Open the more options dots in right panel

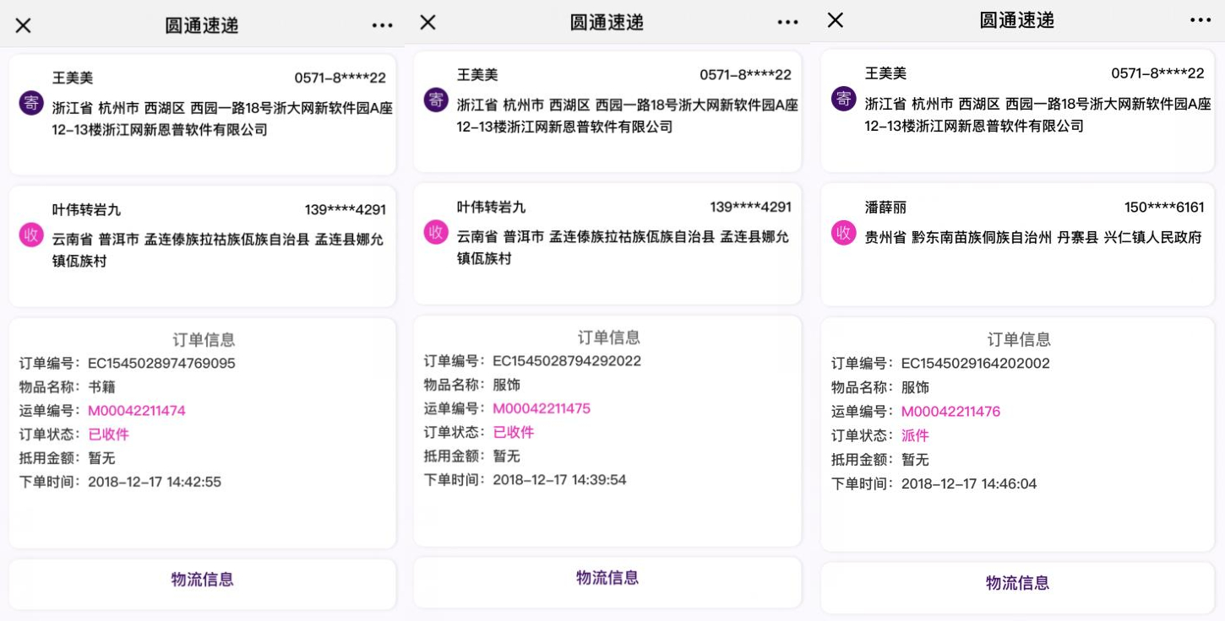point(1200,20)
